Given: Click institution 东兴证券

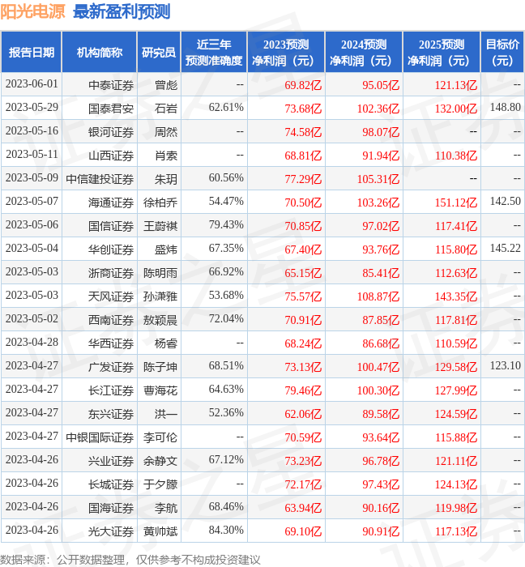Looking at the screenshot, I should click(111, 415).
